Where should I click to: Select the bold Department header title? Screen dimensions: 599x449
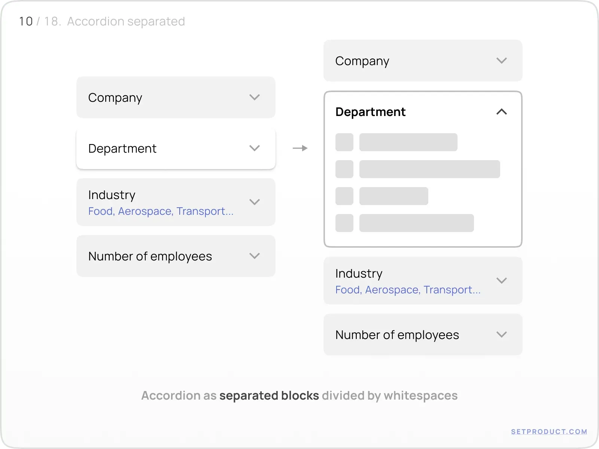click(x=370, y=112)
